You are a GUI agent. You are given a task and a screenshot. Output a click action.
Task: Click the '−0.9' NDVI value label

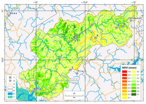point(129,72)
